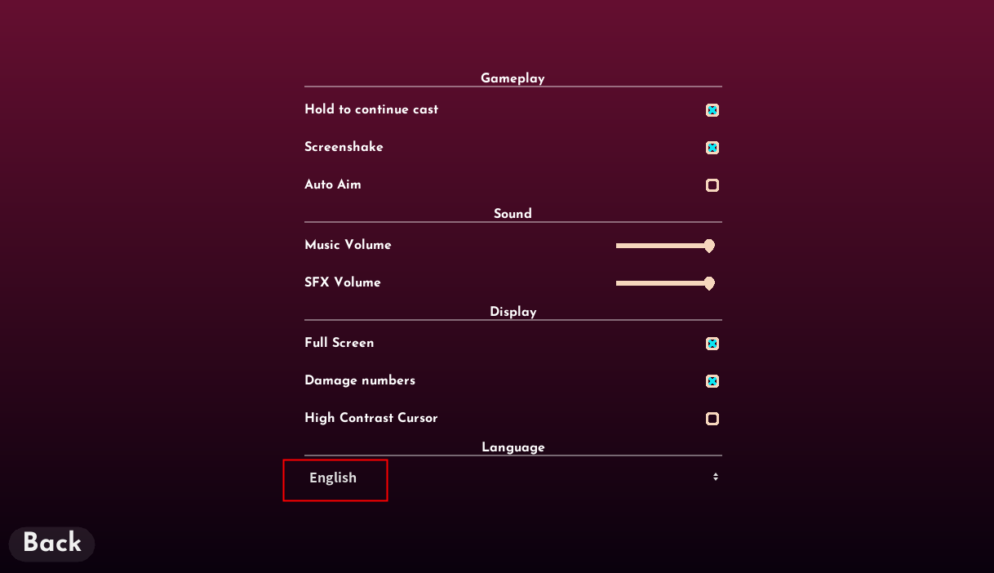
Task: Click the Music Volume slider handle
Action: point(709,246)
